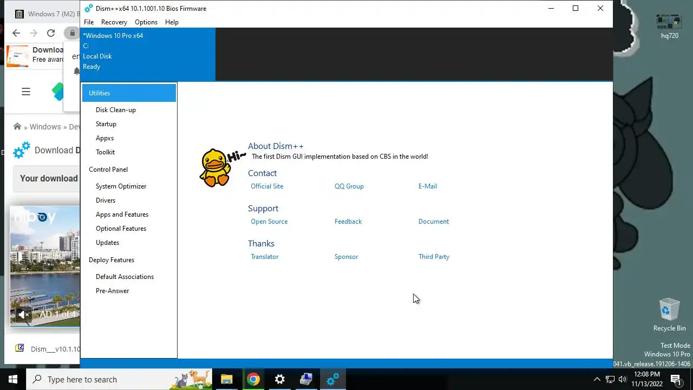Select the Windows 10 Pro x64 image tile
The height and width of the screenshot is (390, 693).
click(148, 54)
